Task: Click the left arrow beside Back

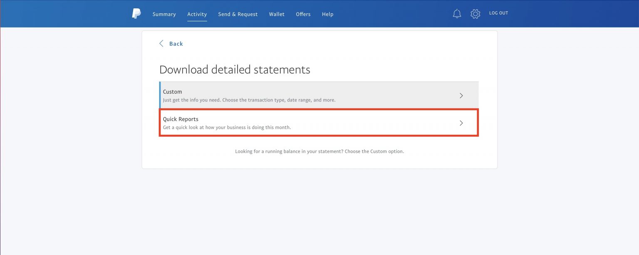Action: [x=161, y=44]
